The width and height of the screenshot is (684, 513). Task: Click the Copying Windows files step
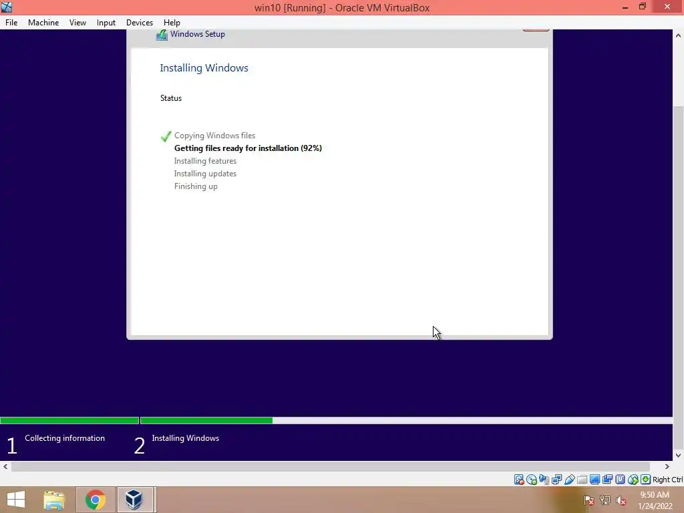coord(214,136)
